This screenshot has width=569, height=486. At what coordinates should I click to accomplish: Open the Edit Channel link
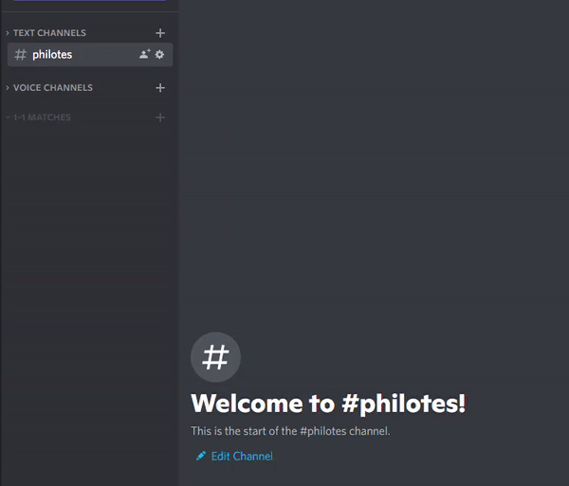click(x=242, y=456)
